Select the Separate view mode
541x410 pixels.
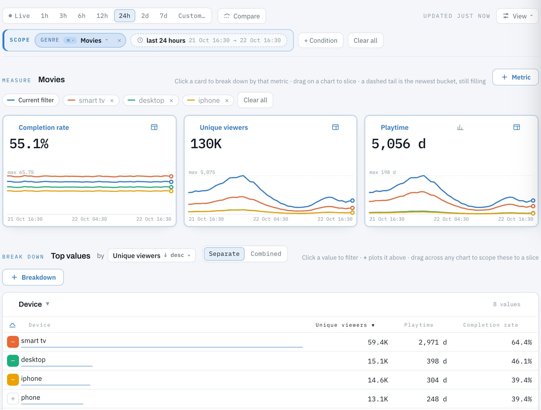[x=224, y=254]
